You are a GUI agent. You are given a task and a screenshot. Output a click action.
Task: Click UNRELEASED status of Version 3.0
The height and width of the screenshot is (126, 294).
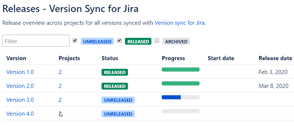pyautogui.click(x=118, y=100)
